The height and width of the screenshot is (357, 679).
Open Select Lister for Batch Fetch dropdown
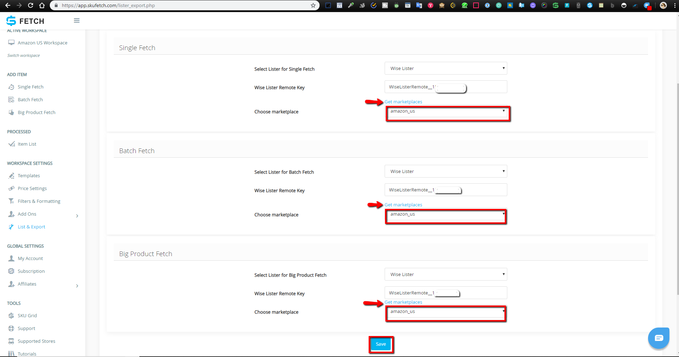coord(446,171)
